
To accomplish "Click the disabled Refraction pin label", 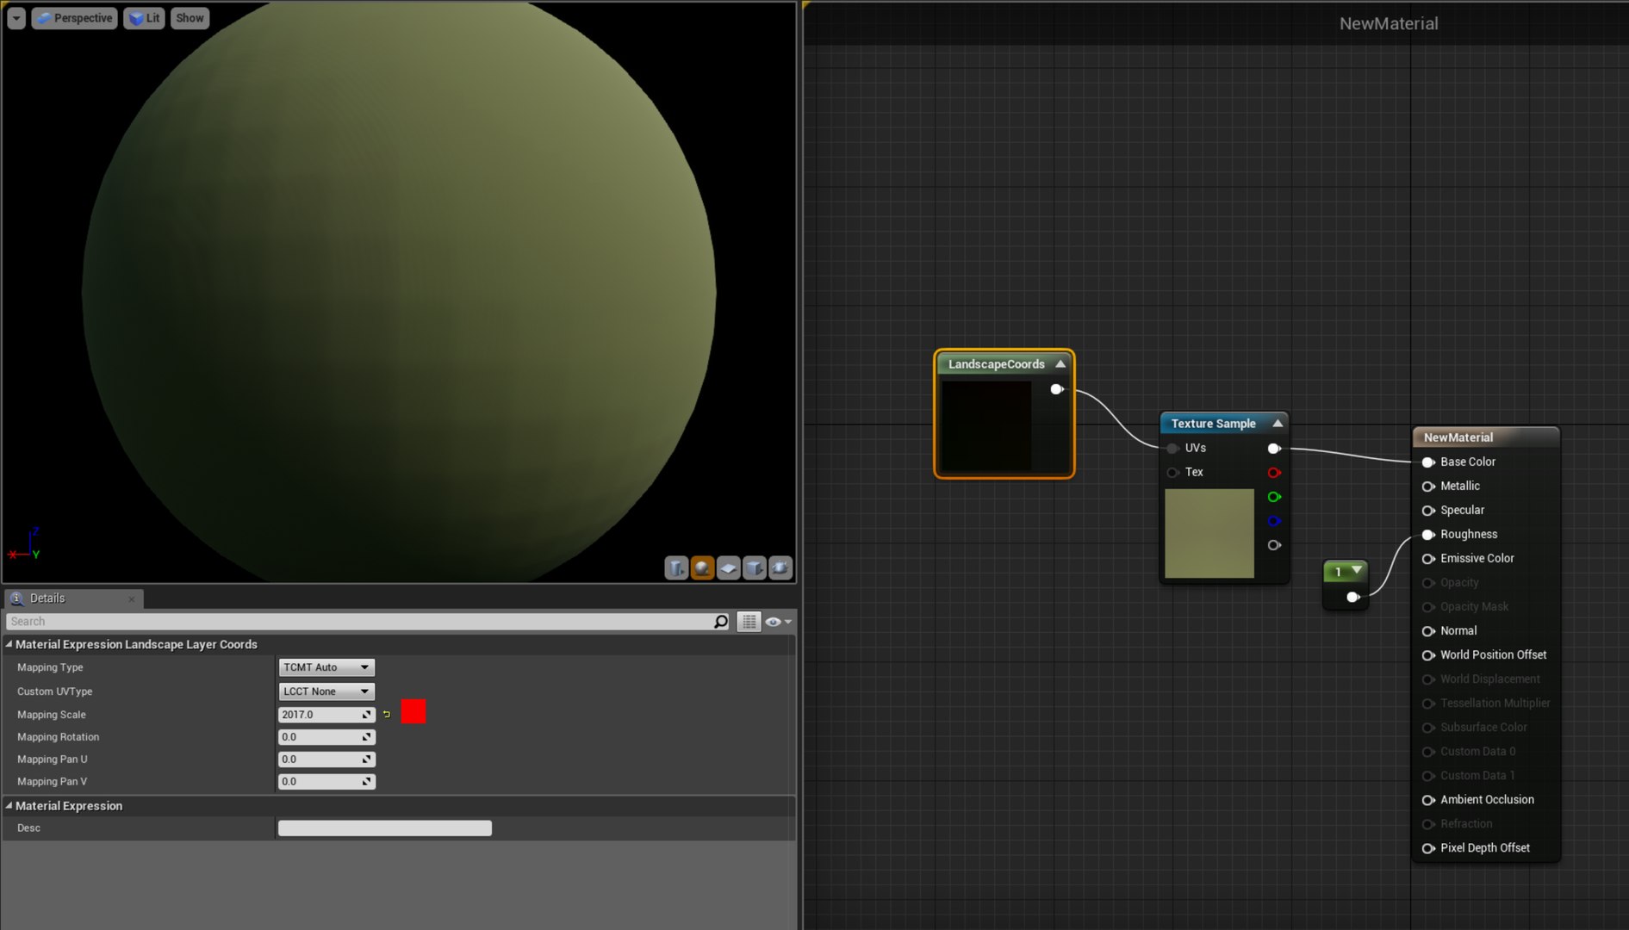I will tap(1466, 823).
